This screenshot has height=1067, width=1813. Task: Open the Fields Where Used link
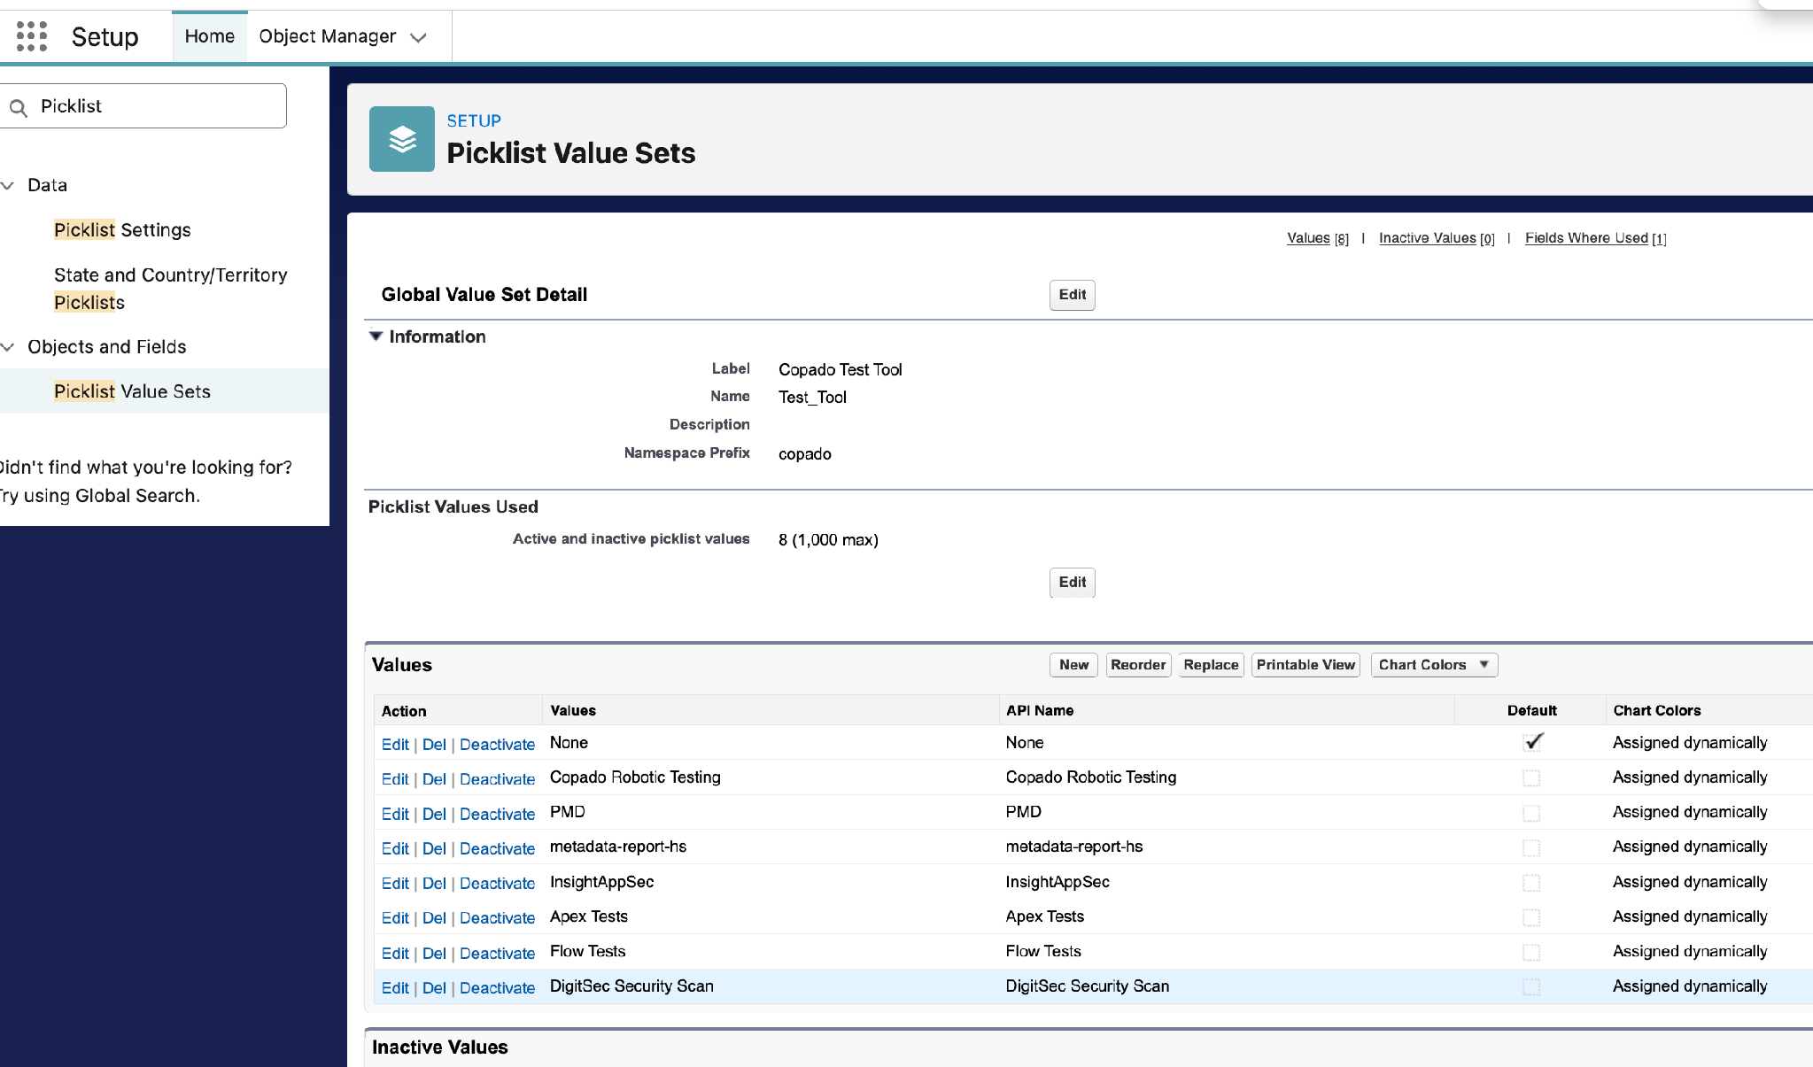tap(1586, 238)
